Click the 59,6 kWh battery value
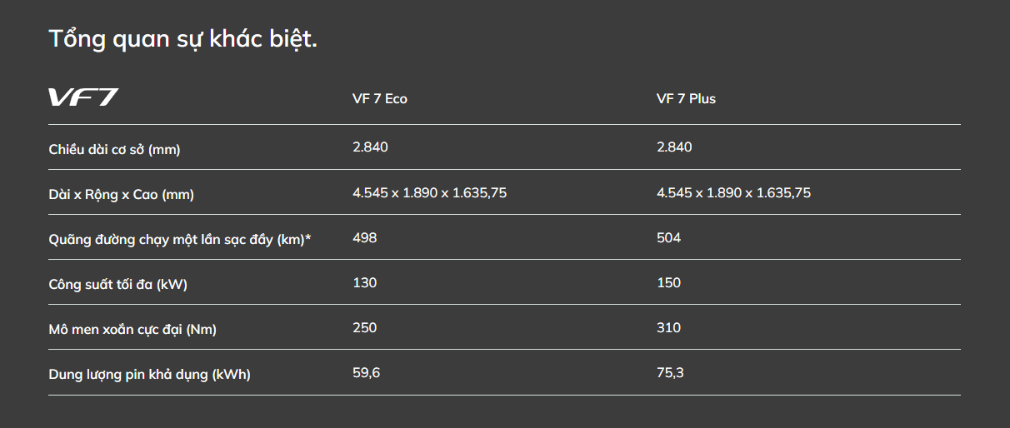 coord(367,373)
